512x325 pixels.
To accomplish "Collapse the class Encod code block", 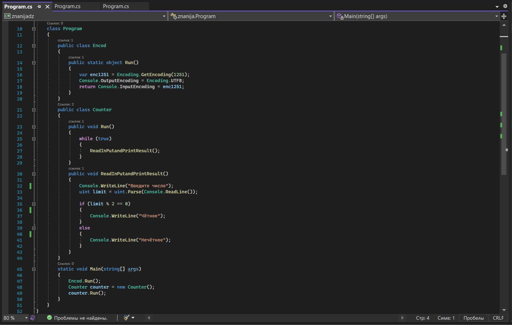I will [x=34, y=46].
